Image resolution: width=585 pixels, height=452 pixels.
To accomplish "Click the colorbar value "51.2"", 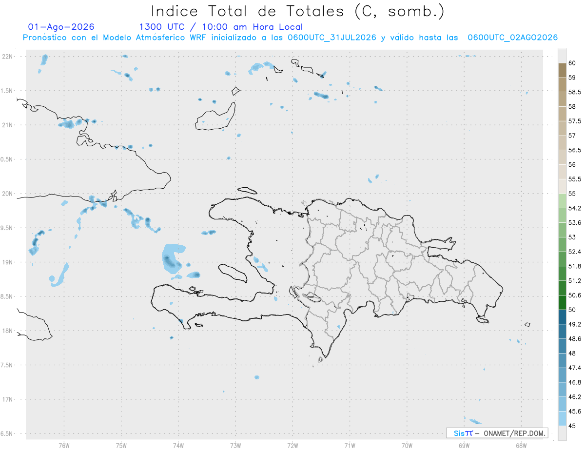I will point(575,281).
